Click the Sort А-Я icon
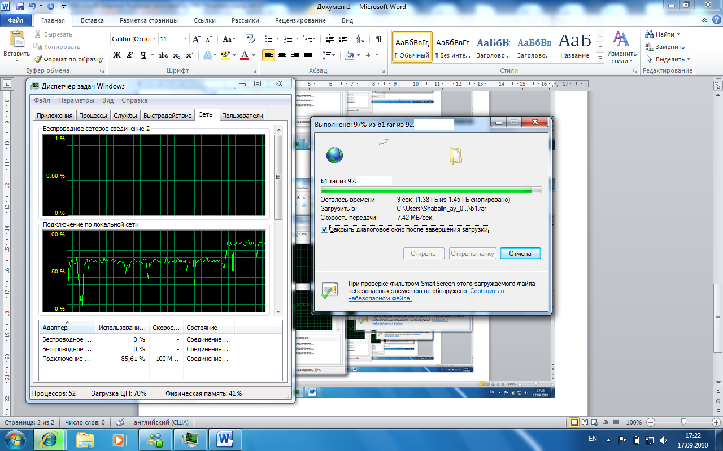Screen dimensions: 723x451 [363, 39]
